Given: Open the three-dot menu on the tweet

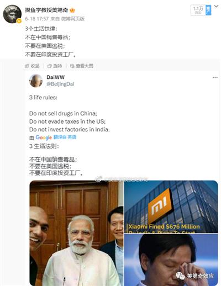Looking at the screenshot, I should tap(215, 77).
